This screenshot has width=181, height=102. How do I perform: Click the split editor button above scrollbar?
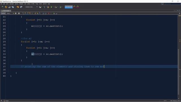click(180, 13)
